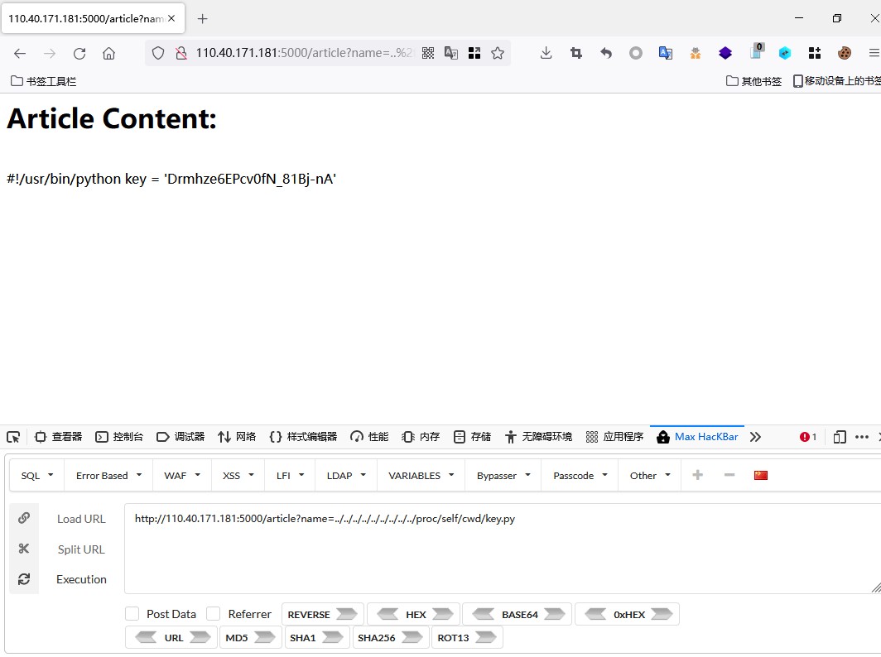
Task: Open a new browser tab
Action: click(203, 18)
